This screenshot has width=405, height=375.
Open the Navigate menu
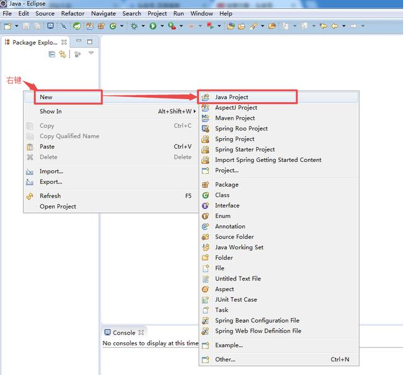tap(103, 13)
